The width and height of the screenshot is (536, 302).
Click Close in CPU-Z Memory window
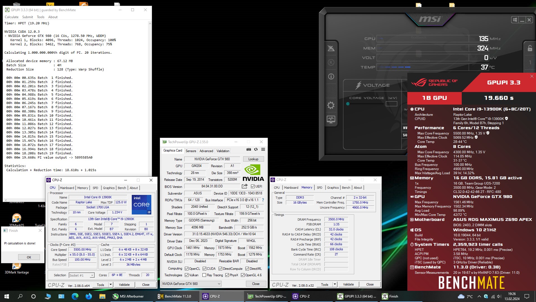click(x=370, y=284)
